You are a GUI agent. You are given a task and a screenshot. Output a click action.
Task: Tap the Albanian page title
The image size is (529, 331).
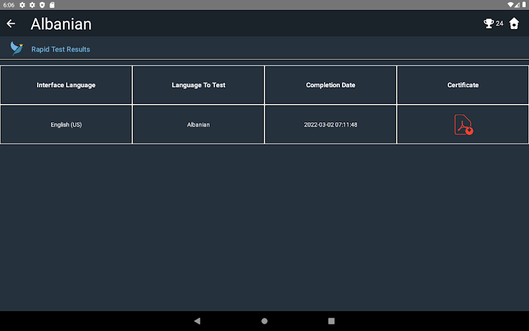(x=61, y=24)
